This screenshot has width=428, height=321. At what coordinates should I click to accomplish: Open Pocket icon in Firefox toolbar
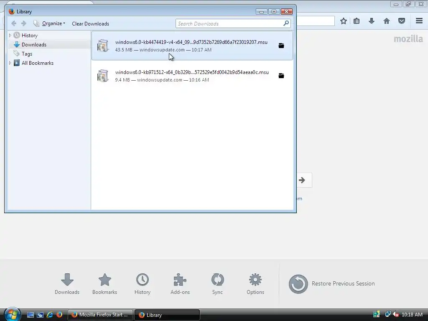point(402,21)
